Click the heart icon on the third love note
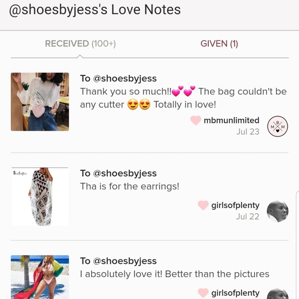Viewport: 299px width, 299px height. tap(203, 293)
